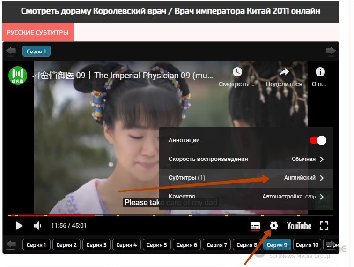The width and height of the screenshot is (354, 267).
Task: Click the video title The Imperial Physician 09
Action: [122, 76]
